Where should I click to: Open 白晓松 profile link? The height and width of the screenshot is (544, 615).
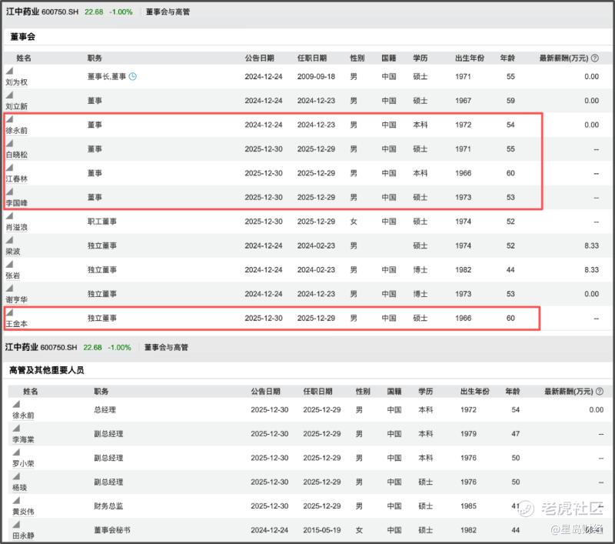click(x=16, y=155)
